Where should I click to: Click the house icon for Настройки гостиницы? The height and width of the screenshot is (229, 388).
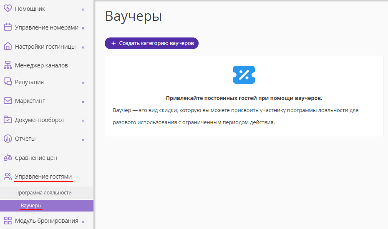click(x=8, y=46)
